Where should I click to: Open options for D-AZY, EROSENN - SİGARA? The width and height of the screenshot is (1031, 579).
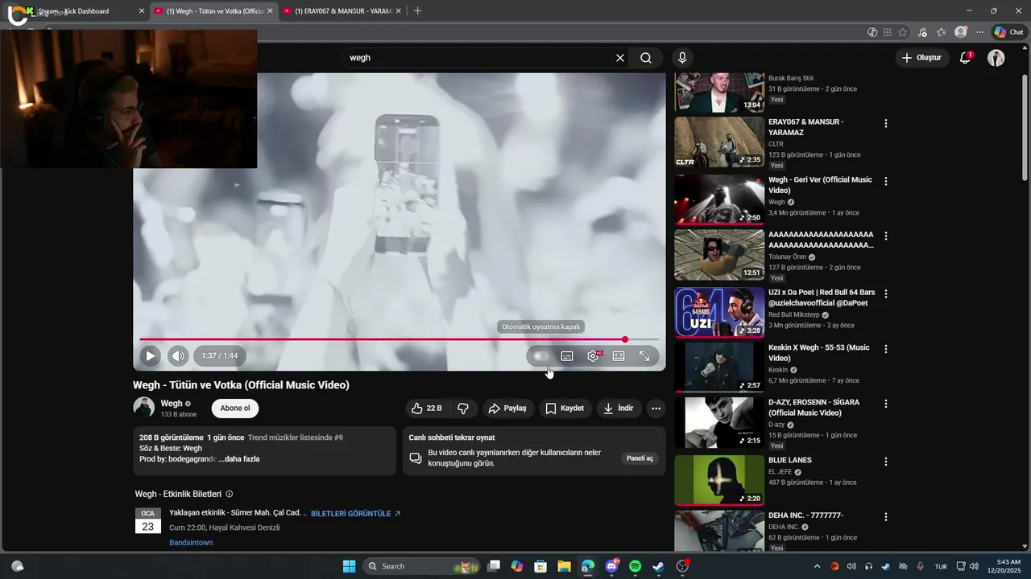[x=886, y=404]
